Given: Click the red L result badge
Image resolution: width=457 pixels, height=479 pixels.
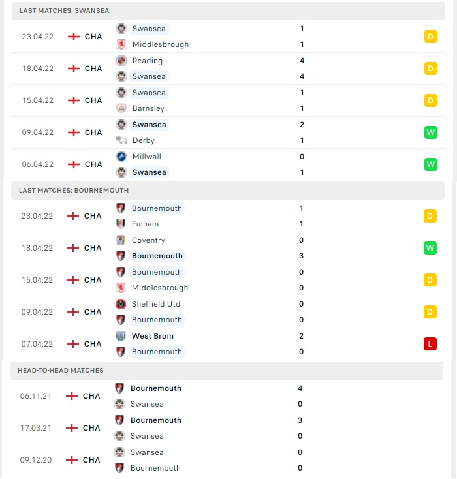Looking at the screenshot, I should coord(430,344).
